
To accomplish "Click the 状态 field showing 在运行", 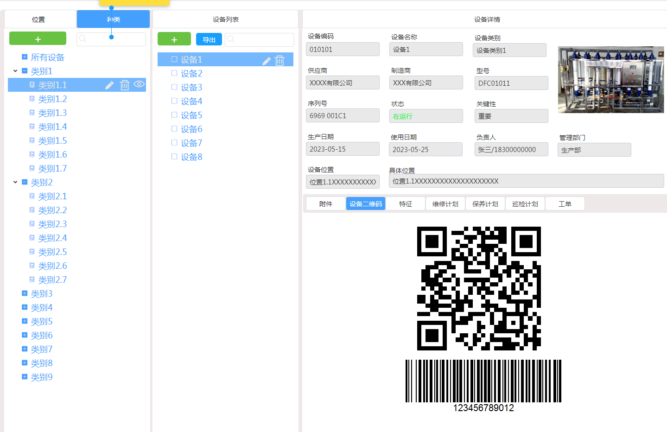I will click(x=426, y=116).
